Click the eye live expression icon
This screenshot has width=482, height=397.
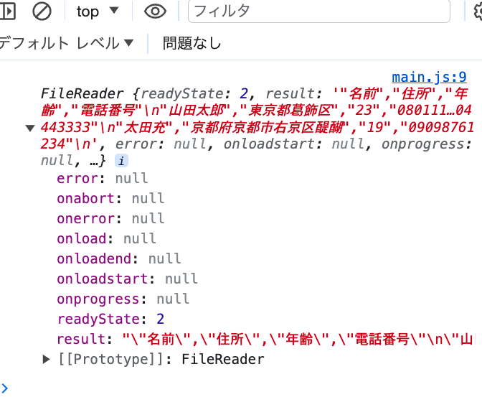[x=155, y=11]
